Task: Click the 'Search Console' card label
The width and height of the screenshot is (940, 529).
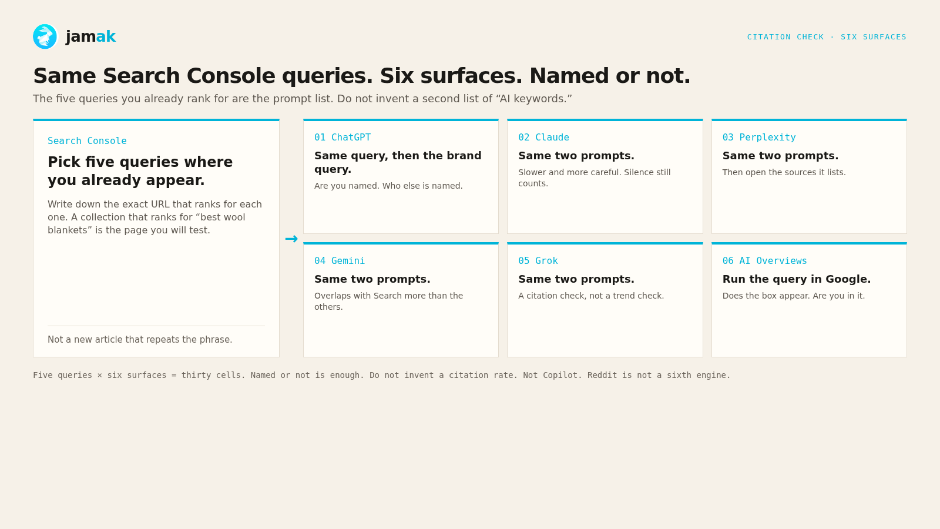Action: 87,141
